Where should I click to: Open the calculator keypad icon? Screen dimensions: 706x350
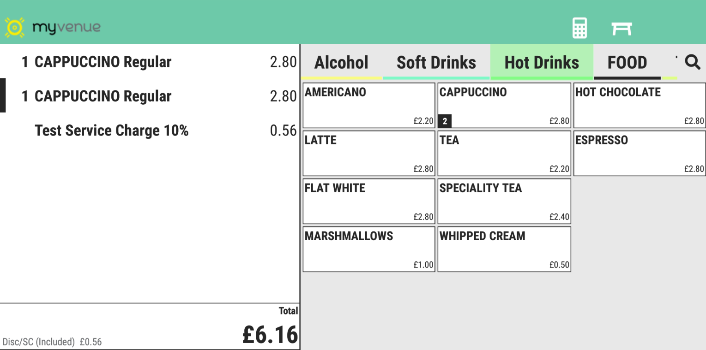[x=579, y=28]
